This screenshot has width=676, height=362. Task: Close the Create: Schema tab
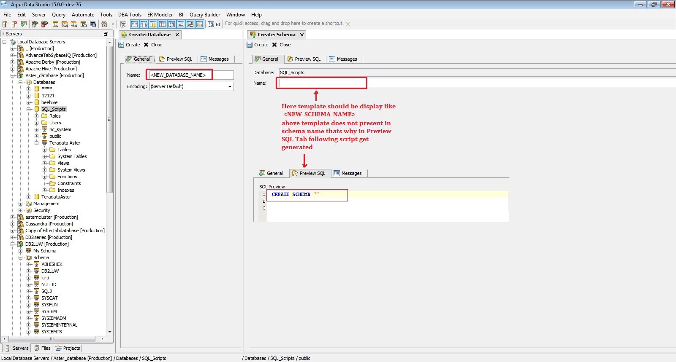coord(302,35)
